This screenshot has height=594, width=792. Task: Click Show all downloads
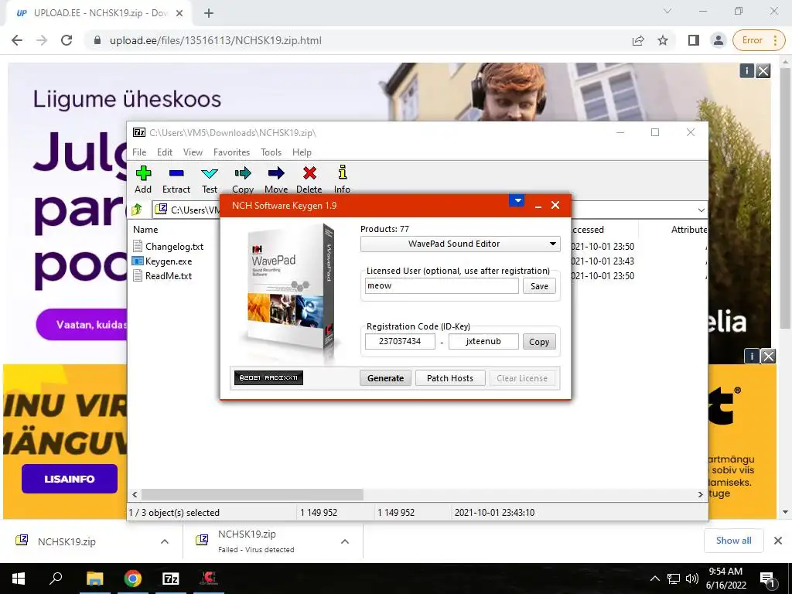733,541
